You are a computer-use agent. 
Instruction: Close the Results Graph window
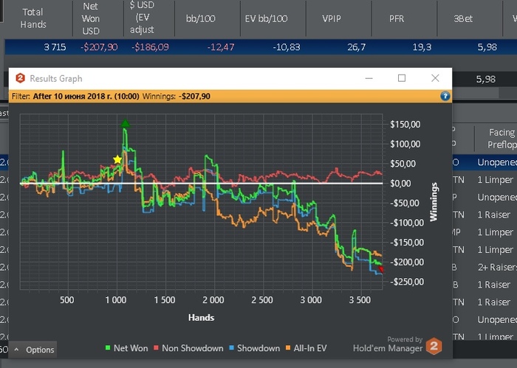[x=435, y=78]
